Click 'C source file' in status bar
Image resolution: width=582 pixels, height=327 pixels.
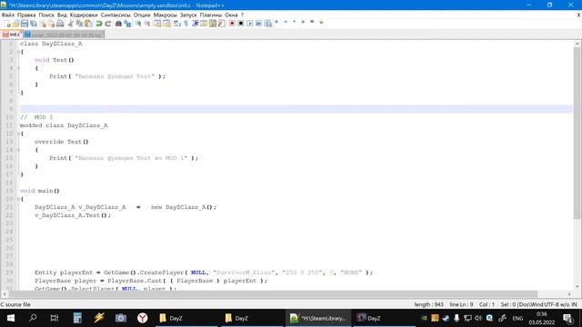[x=15, y=304]
